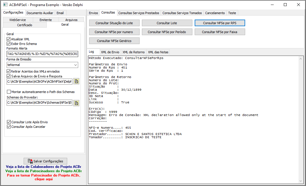Open the Documento Auxiliar tab

pos(40,13)
